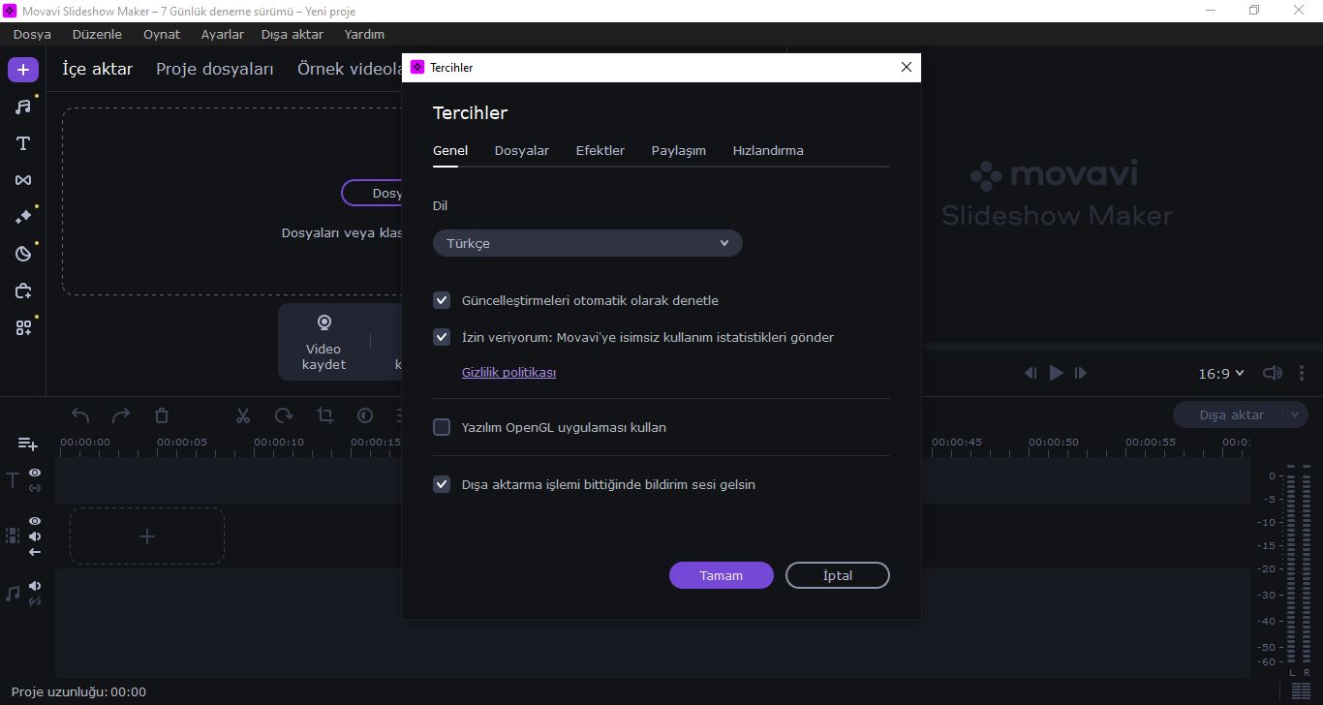Open the Yardım menu

[364, 34]
